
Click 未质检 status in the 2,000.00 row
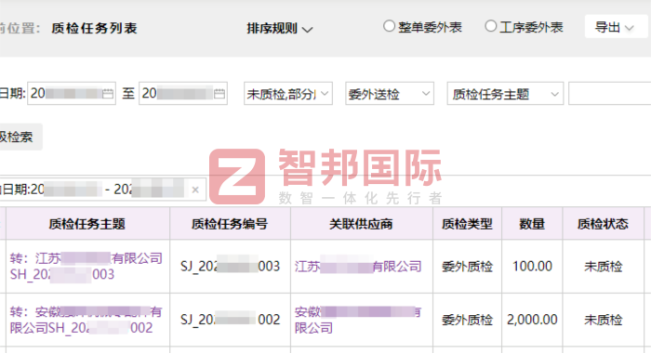(604, 320)
